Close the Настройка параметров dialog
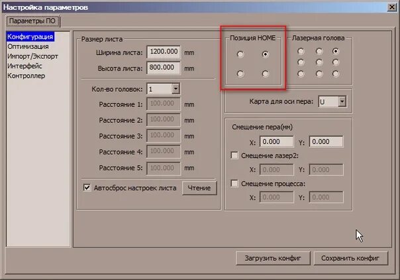The width and height of the screenshot is (400, 280). [391, 7]
